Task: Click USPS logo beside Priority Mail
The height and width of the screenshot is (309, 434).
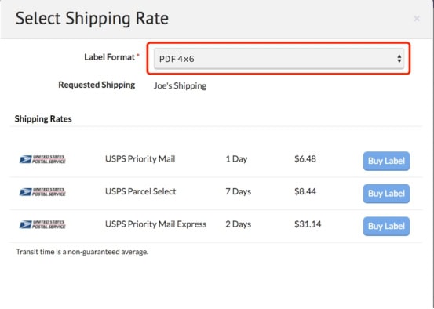Action: (42, 159)
